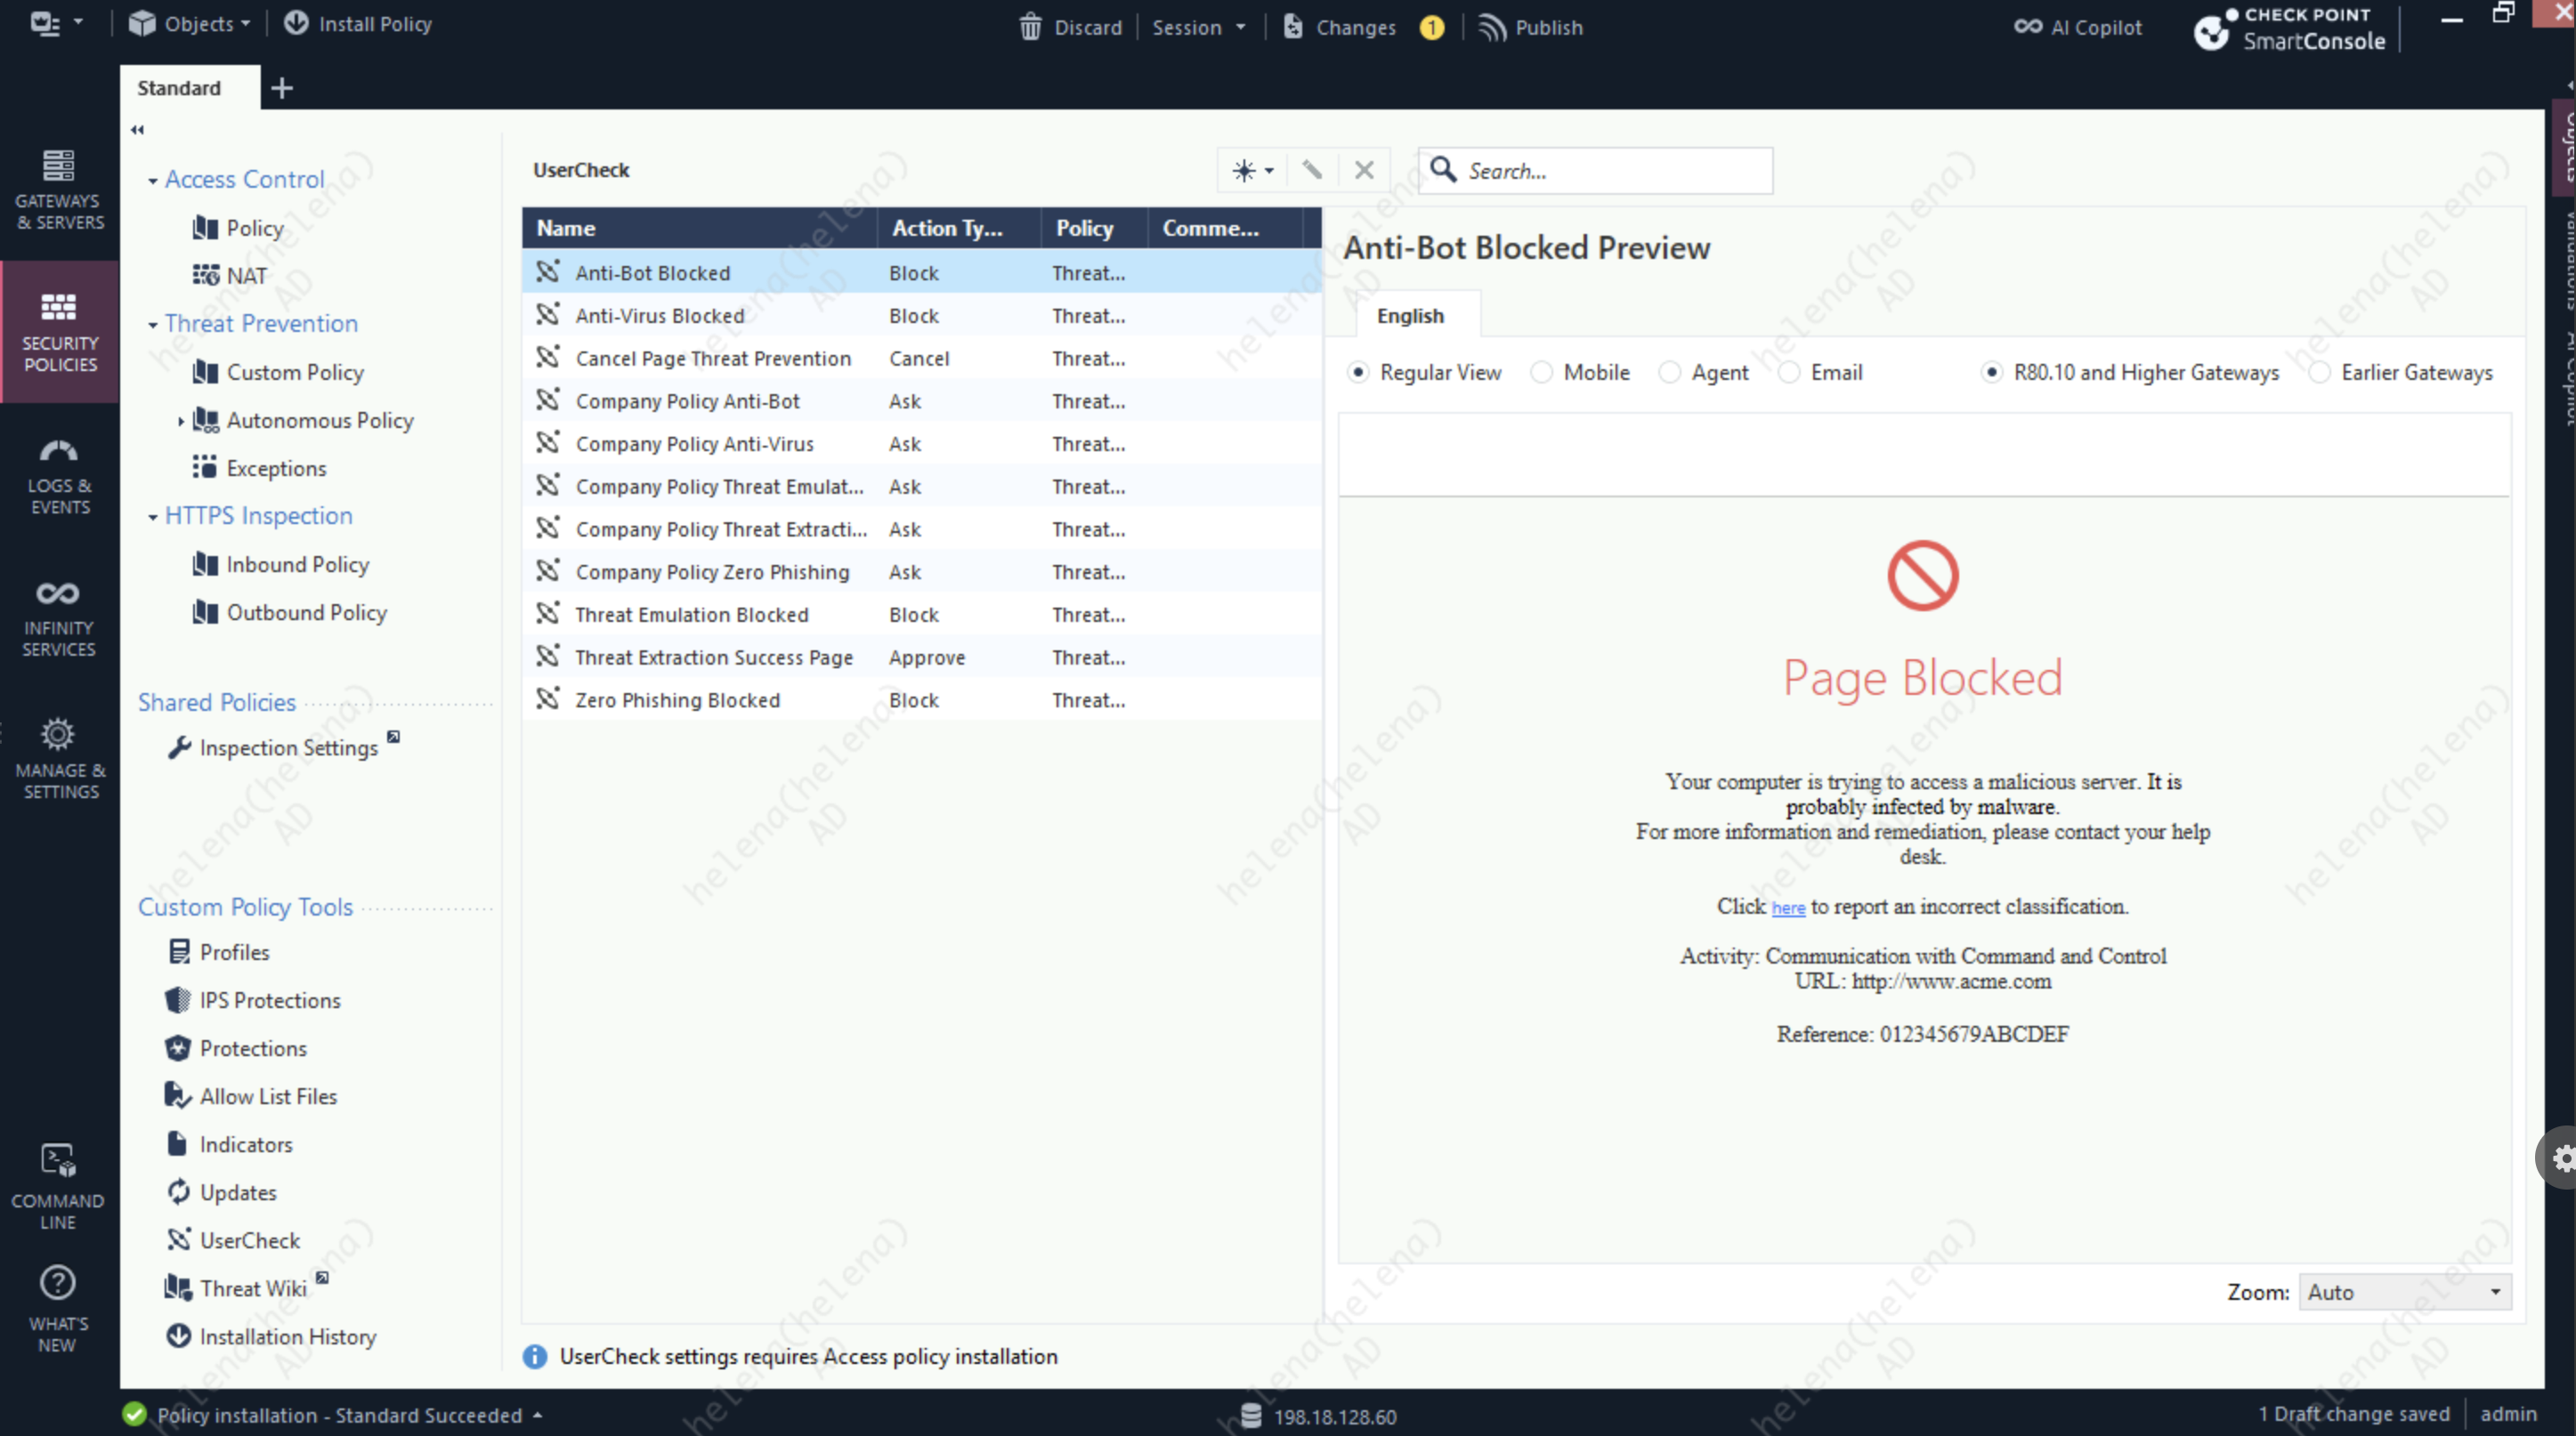Select the Mobile view radio button
Screen dimensions: 2576x1436
(x=1542, y=373)
